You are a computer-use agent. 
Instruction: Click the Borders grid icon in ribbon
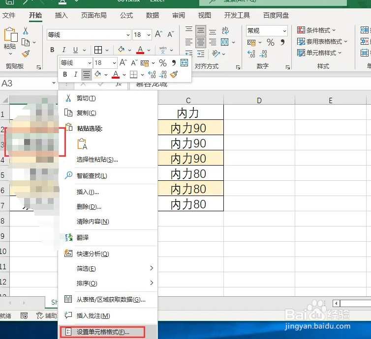click(x=98, y=50)
